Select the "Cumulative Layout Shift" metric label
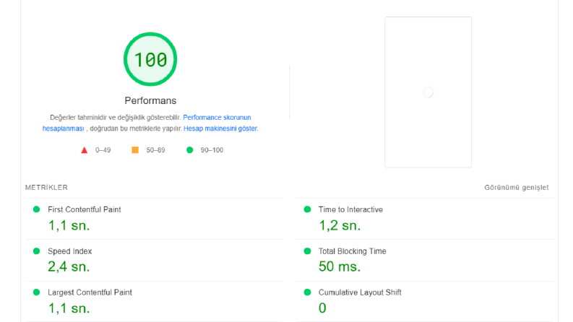The height and width of the screenshot is (322, 573). click(360, 292)
